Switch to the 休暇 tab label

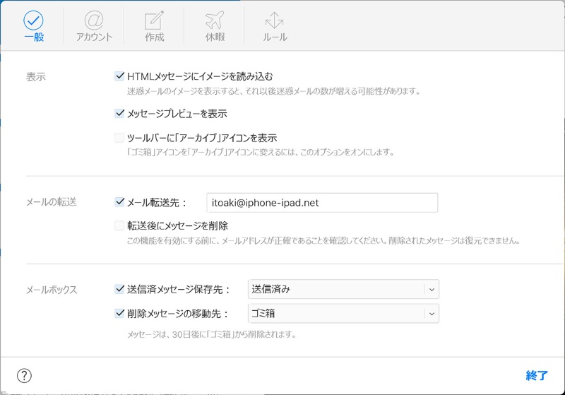click(x=214, y=37)
